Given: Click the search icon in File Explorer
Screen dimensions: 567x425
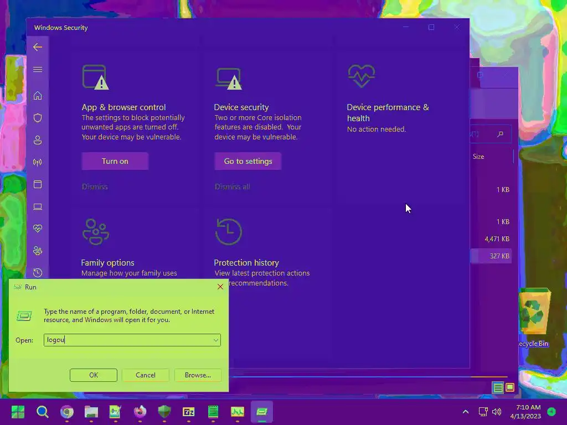Looking at the screenshot, I should [x=500, y=134].
